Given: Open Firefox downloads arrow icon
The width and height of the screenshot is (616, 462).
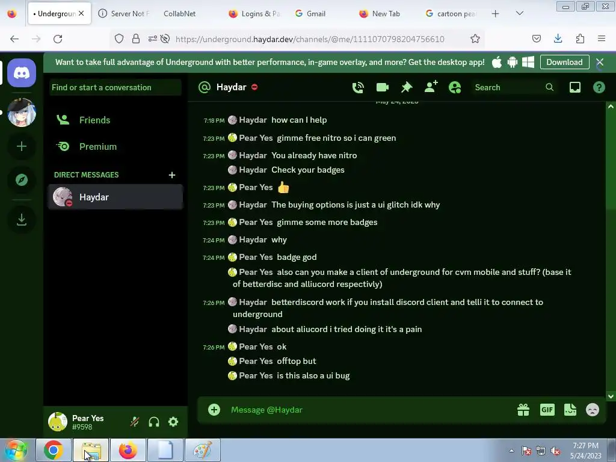Looking at the screenshot, I should pos(558,38).
